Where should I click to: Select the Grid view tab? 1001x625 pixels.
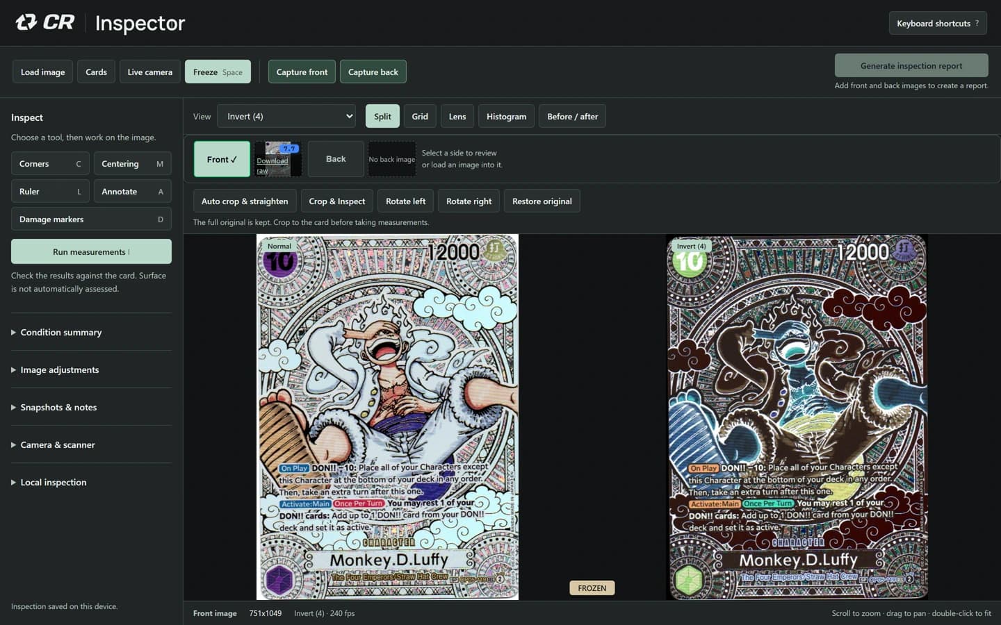[x=420, y=116]
